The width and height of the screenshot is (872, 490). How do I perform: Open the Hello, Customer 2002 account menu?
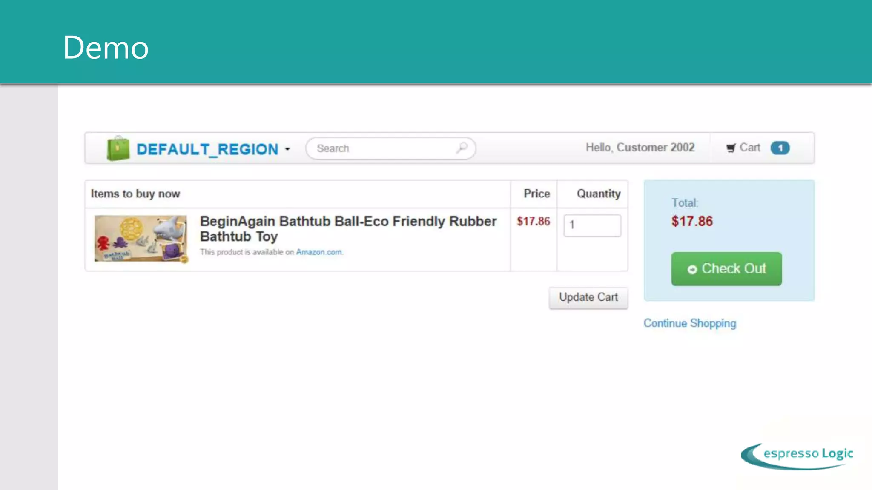click(x=640, y=148)
